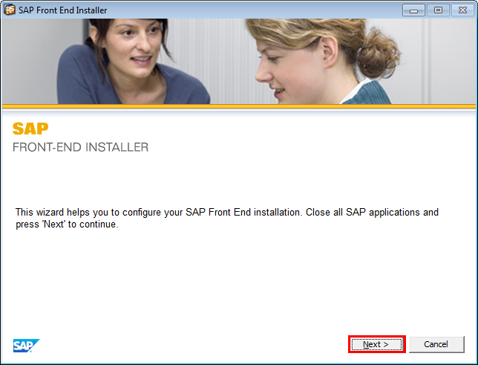
Task: Click the SAP installer icon in title bar
Action: 10,10
